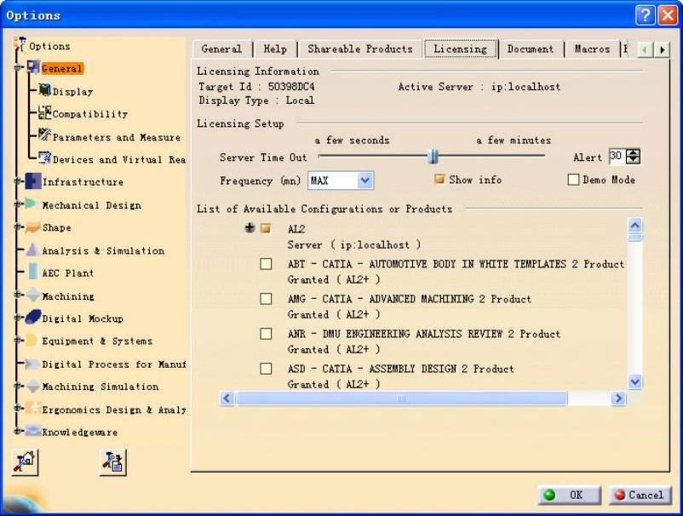Select the Licensing tab
The height and width of the screenshot is (516, 683).
pos(461,49)
